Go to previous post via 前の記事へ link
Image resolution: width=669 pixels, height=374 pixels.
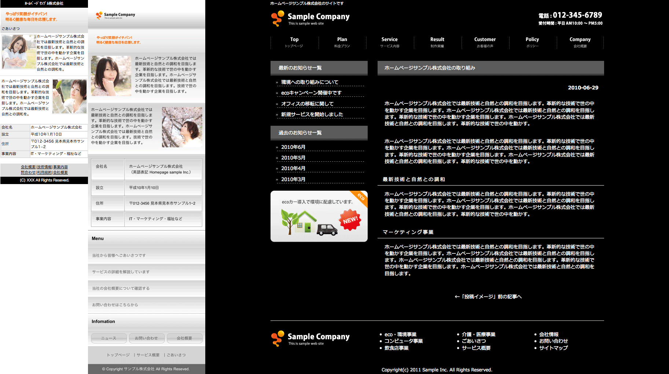488,297
